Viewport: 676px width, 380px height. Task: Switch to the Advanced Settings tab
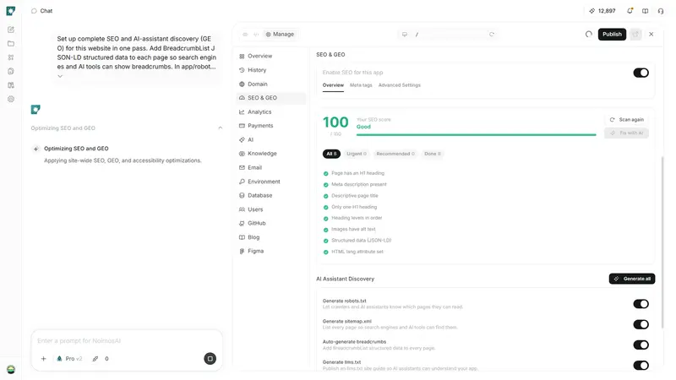[399, 85]
